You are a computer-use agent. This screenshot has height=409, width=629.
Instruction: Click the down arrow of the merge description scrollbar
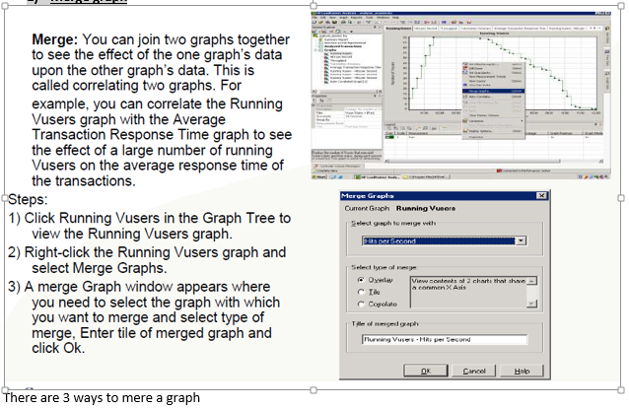click(x=532, y=304)
